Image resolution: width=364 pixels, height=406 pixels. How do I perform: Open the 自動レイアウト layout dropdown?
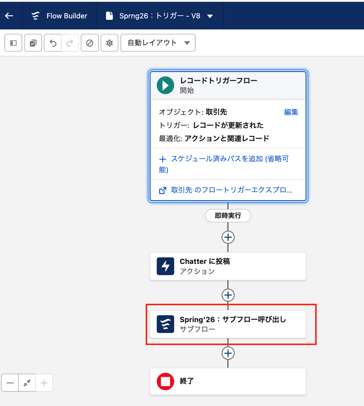click(x=158, y=43)
